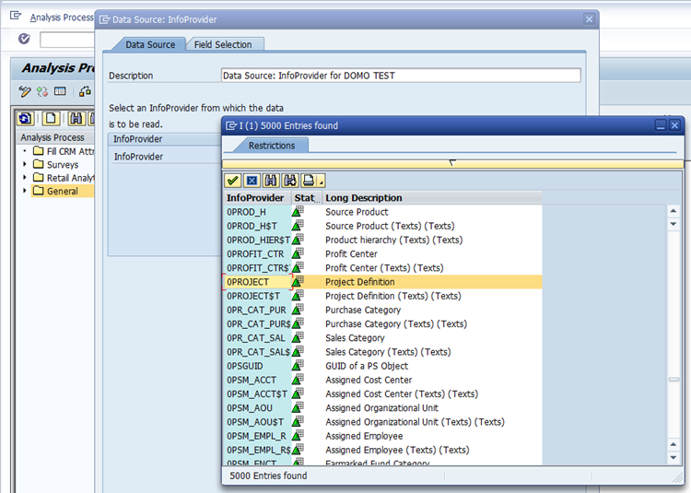
Task: Select the 0PSM_EMPL_R entry
Action: [256, 436]
